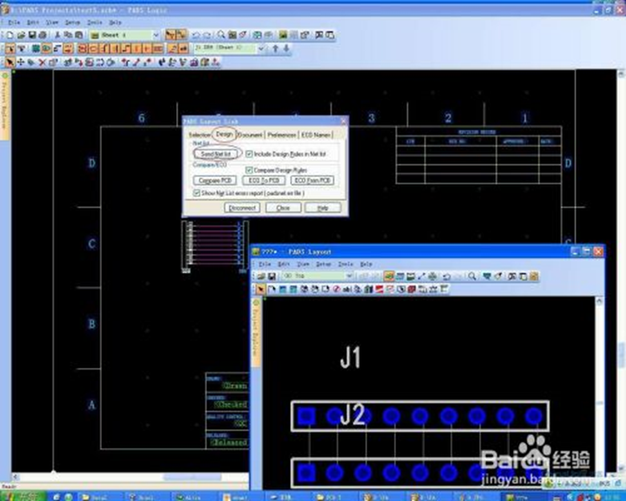Switch to Design tab in PADS Layout Link
626x501 pixels.
click(224, 134)
